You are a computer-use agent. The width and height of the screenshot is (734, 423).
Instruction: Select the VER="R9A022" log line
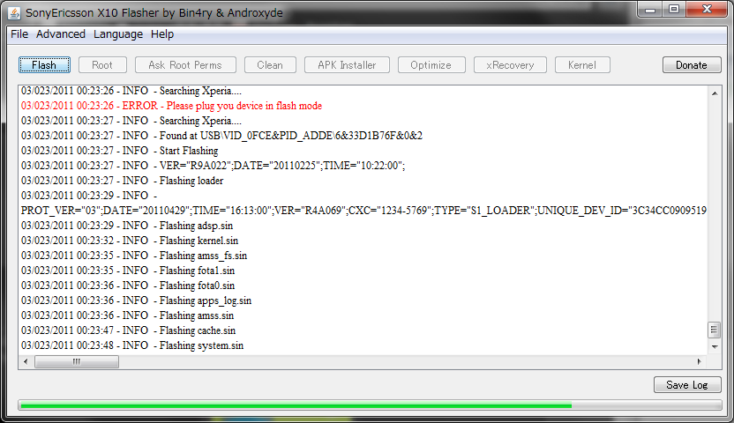tap(213, 166)
